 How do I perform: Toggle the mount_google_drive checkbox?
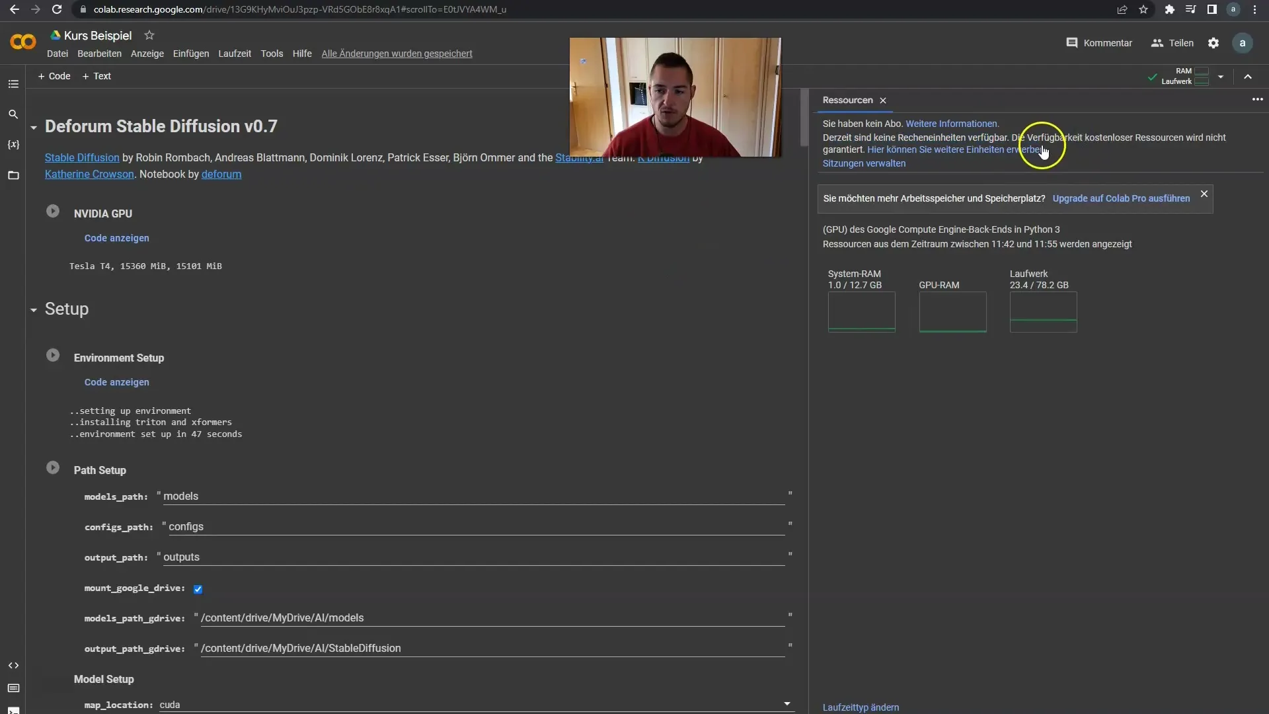pos(198,589)
